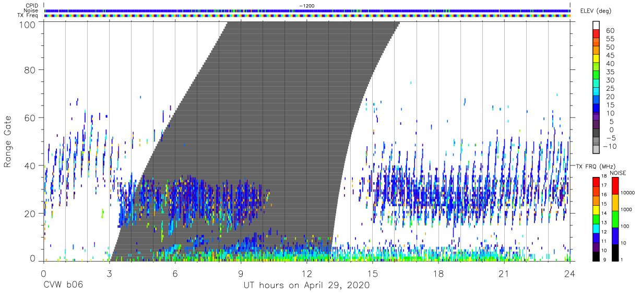The image size is (641, 296).
Task: Click the TX Freq row label
Action: pos(28,16)
